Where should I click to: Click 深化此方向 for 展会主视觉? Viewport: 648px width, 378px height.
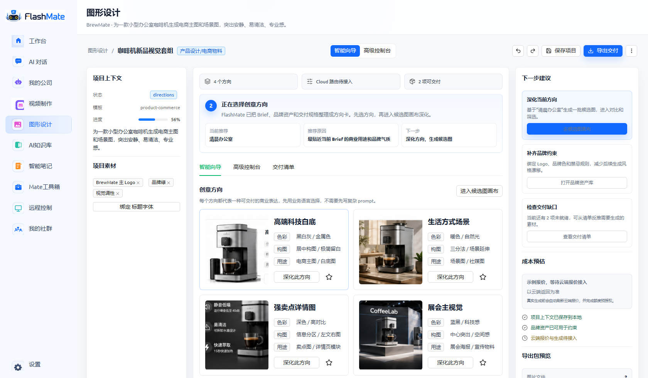point(451,363)
